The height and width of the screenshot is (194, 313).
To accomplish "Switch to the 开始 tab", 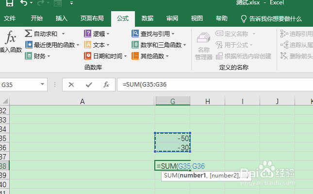I will point(37,18).
